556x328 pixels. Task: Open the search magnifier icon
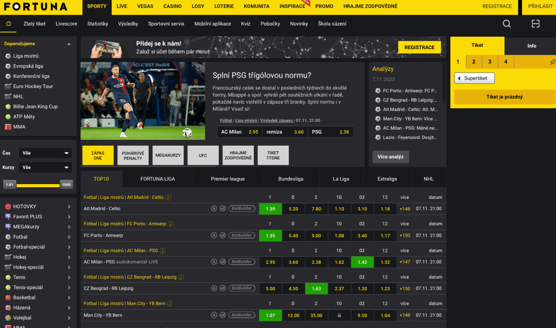tap(506, 24)
